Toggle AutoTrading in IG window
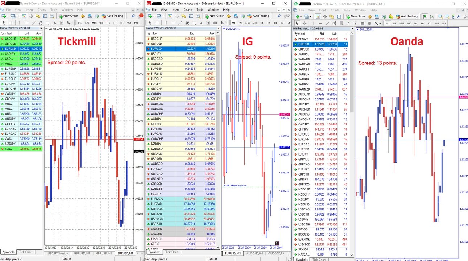This screenshot has width=468, height=261. point(258,16)
